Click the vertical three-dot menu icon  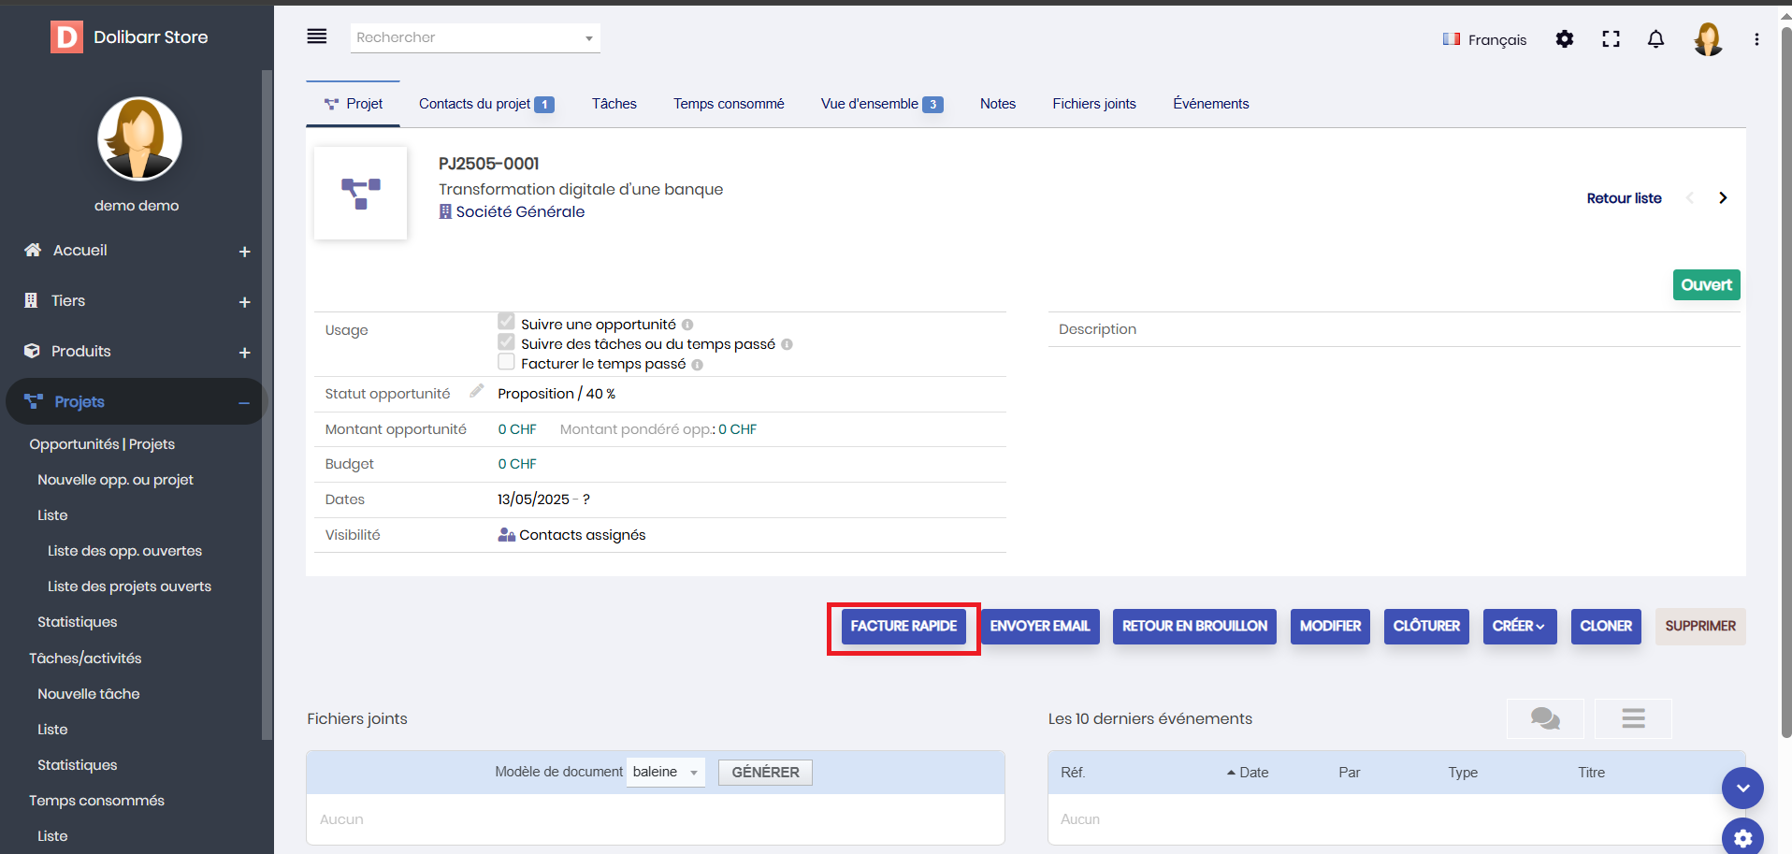(x=1756, y=39)
